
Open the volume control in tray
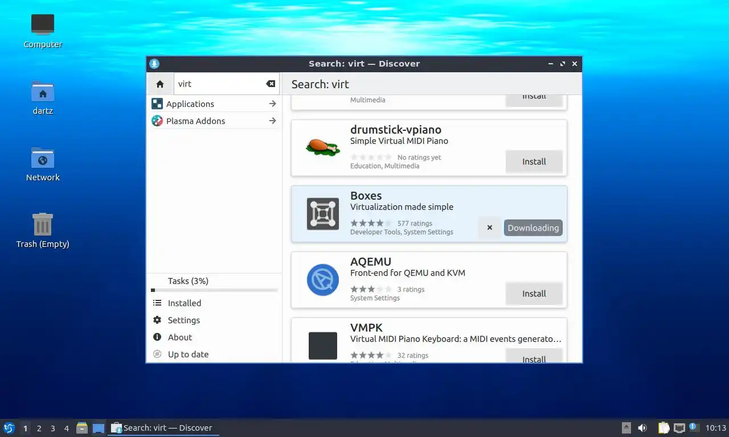(x=642, y=428)
